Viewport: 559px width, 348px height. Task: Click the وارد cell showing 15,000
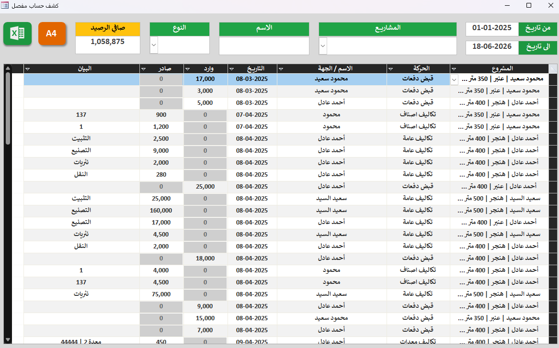tap(205, 318)
